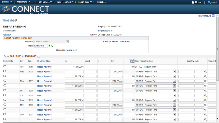Open comment bubble for Wed 10/21 row
Screen dimensions: 219x123
[x=5, y=71]
